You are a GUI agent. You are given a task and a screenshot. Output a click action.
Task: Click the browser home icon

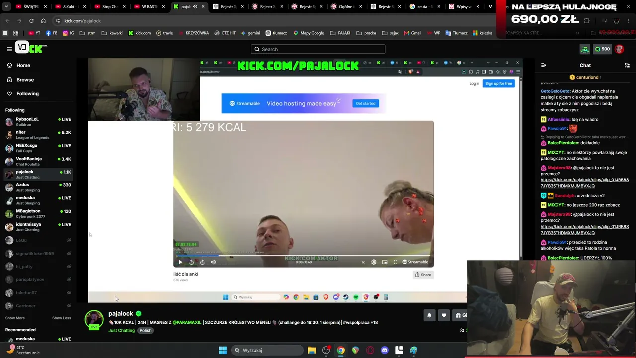tap(43, 21)
